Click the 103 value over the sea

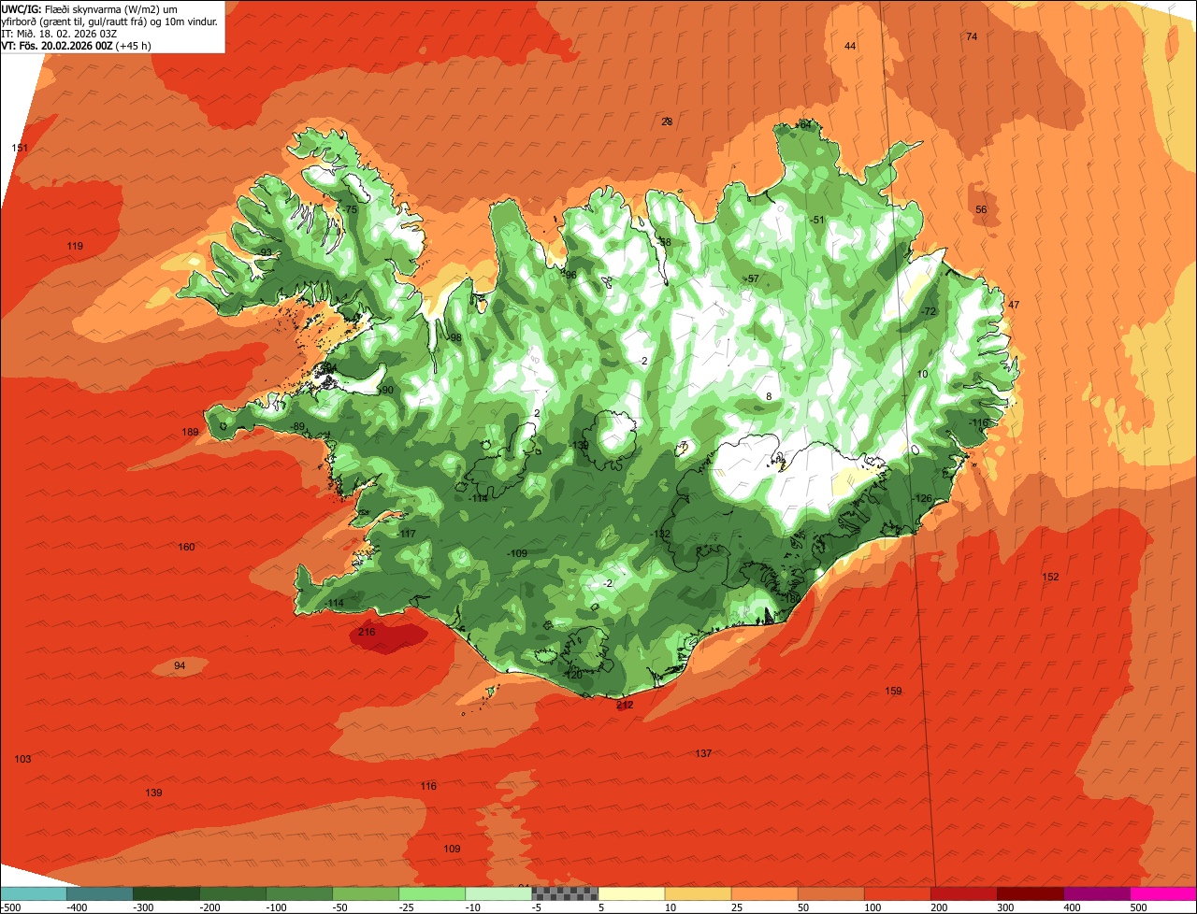(22, 760)
